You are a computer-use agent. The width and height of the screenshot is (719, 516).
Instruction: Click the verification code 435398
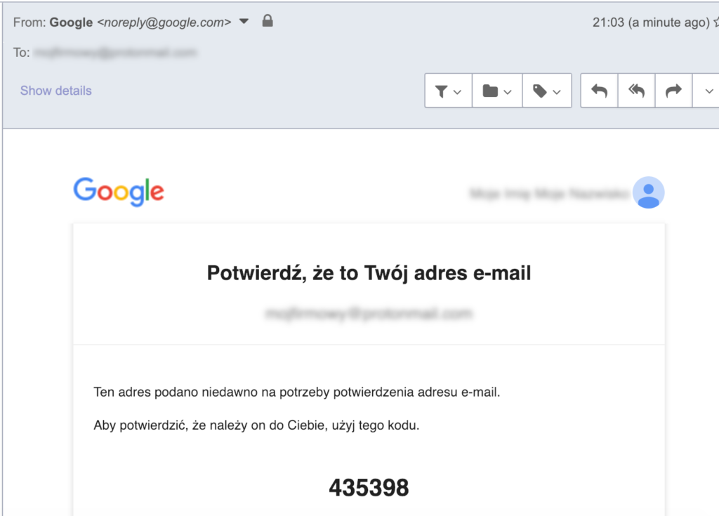[x=369, y=487]
